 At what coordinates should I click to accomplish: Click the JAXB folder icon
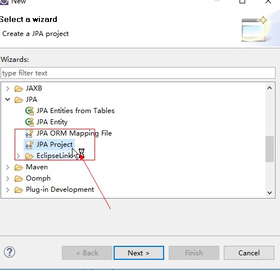click(x=19, y=88)
